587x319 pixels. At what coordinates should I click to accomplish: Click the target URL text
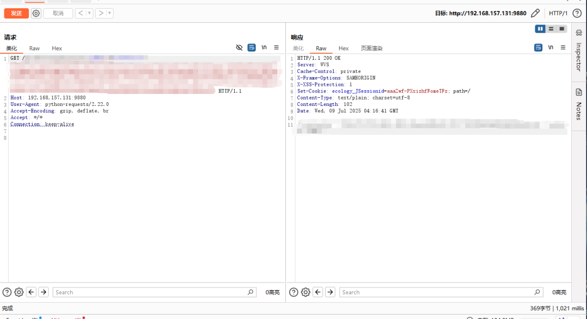488,13
